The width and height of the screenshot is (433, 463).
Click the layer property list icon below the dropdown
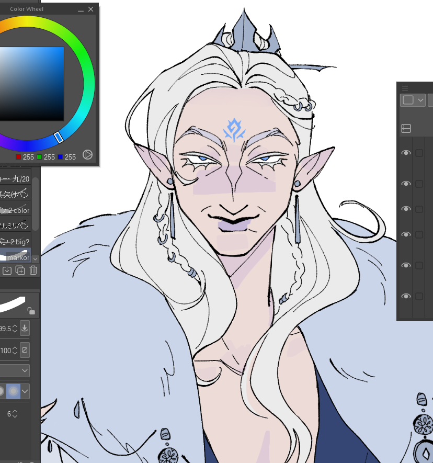pyautogui.click(x=406, y=129)
